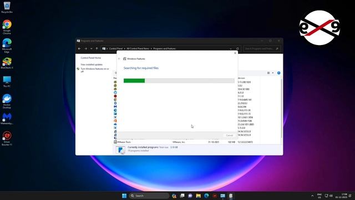The height and width of the screenshot is (200, 355).
Task: Click the VMware, Inc. publisher cell
Action: [x=179, y=142]
